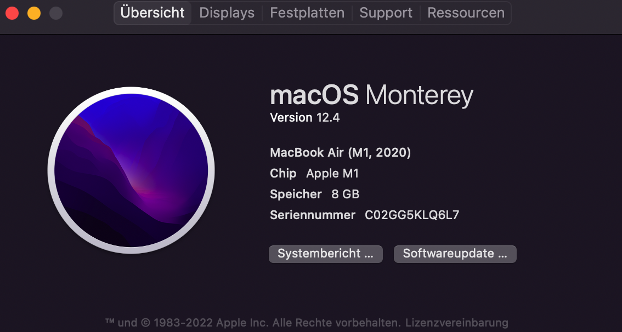Open the Displays tab
The height and width of the screenshot is (332, 622).
click(x=227, y=13)
